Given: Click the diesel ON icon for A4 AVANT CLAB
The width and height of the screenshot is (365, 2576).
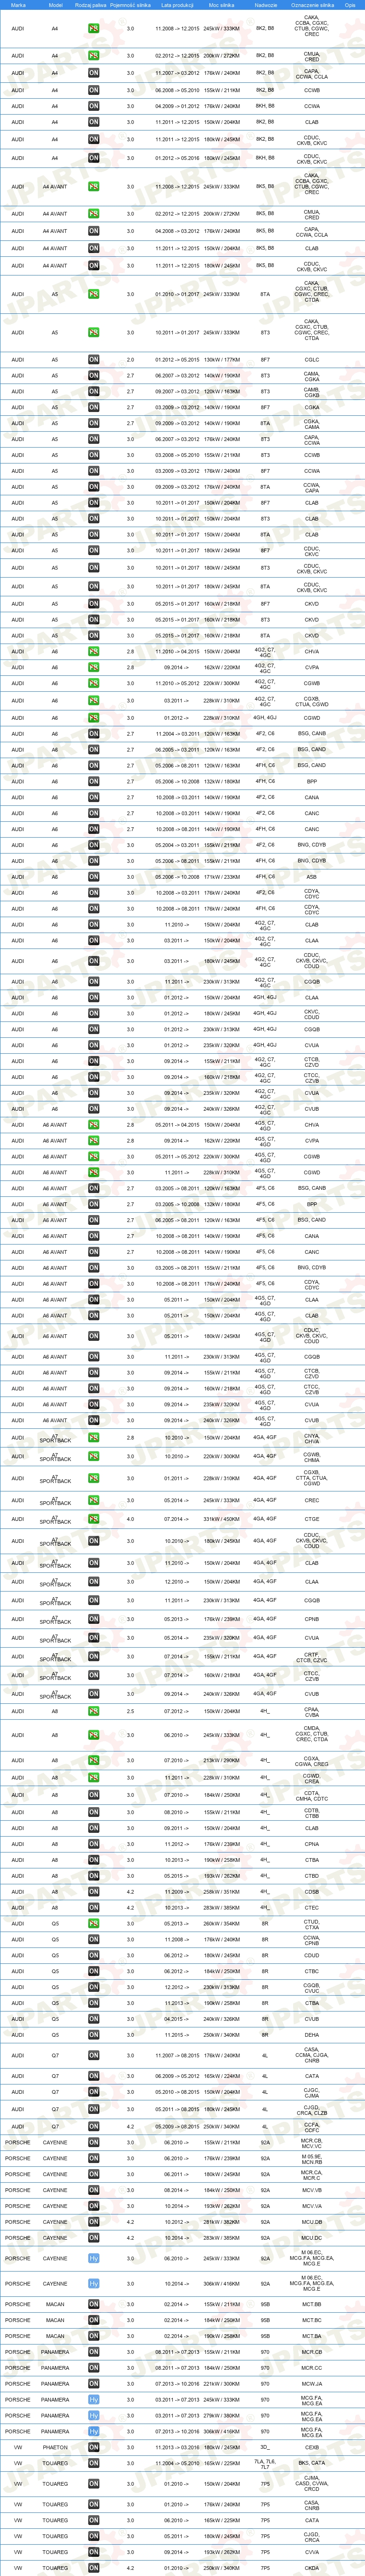Looking at the screenshot, I should pos(94,248).
